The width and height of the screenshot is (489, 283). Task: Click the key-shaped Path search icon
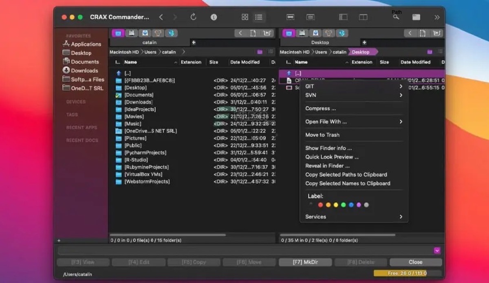tap(396, 17)
